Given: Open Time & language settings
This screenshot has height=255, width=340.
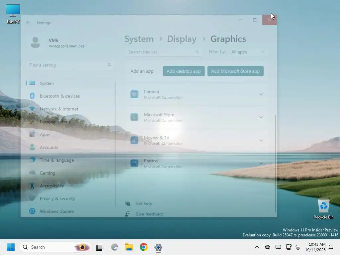Looking at the screenshot, I should pos(70,160).
